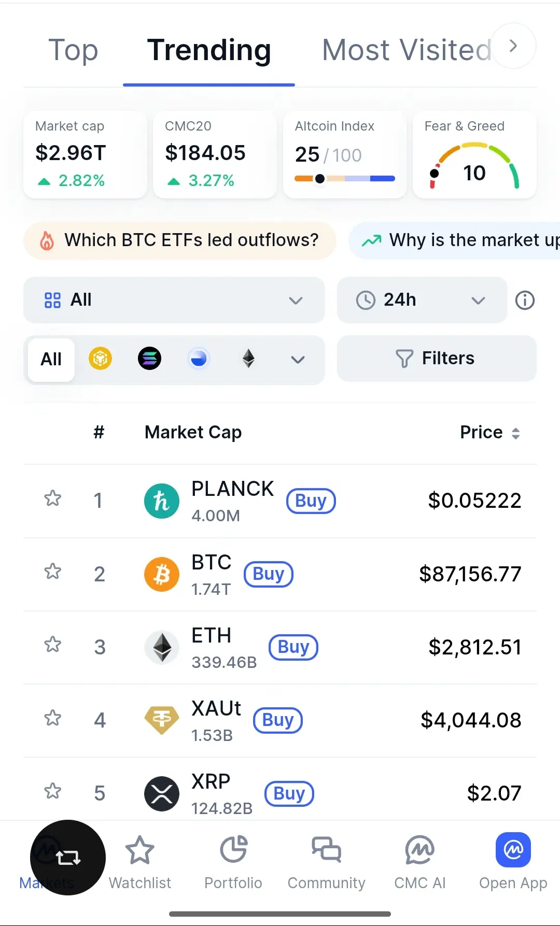The height and width of the screenshot is (926, 560).
Task: Expand the 24h timeframe dropdown
Action: click(421, 300)
